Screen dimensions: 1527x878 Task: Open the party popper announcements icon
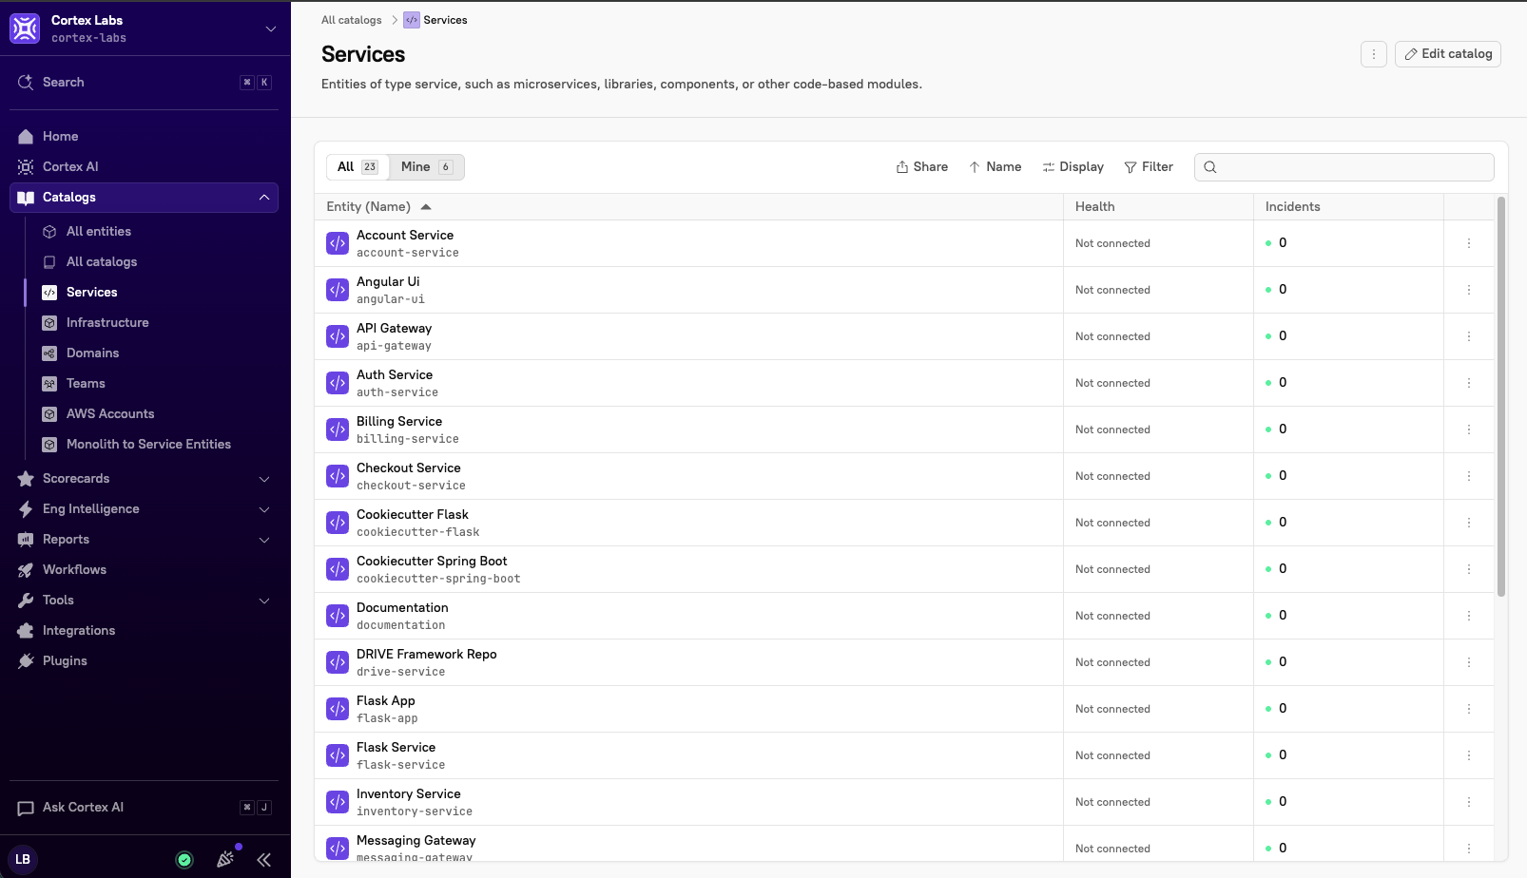(x=225, y=859)
